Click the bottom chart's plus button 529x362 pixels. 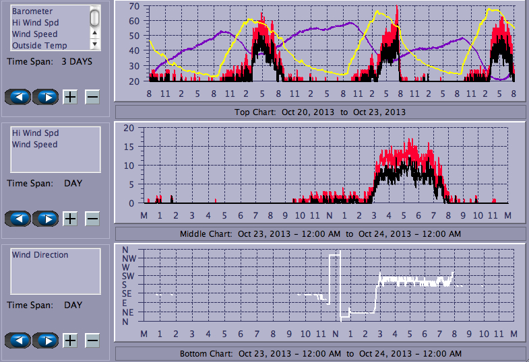point(70,340)
